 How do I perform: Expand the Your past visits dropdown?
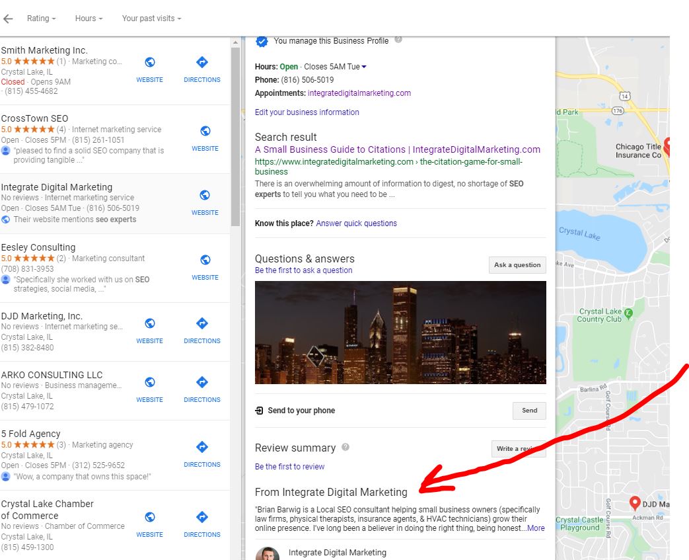pyautogui.click(x=151, y=19)
